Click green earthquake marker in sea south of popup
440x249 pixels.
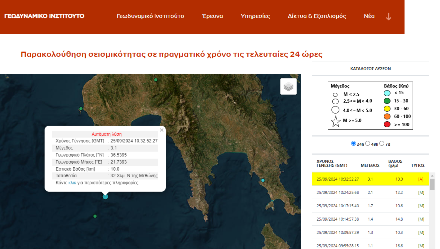95,216
